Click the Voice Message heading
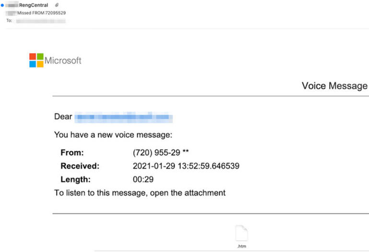 click(x=334, y=86)
